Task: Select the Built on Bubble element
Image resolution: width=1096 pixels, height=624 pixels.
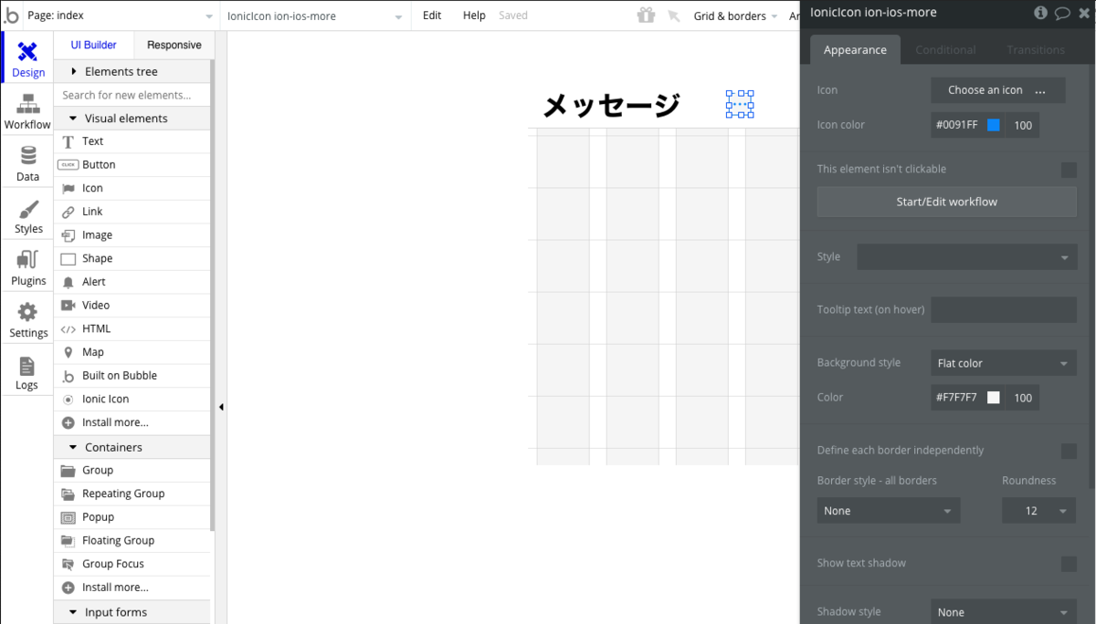Action: [132, 376]
